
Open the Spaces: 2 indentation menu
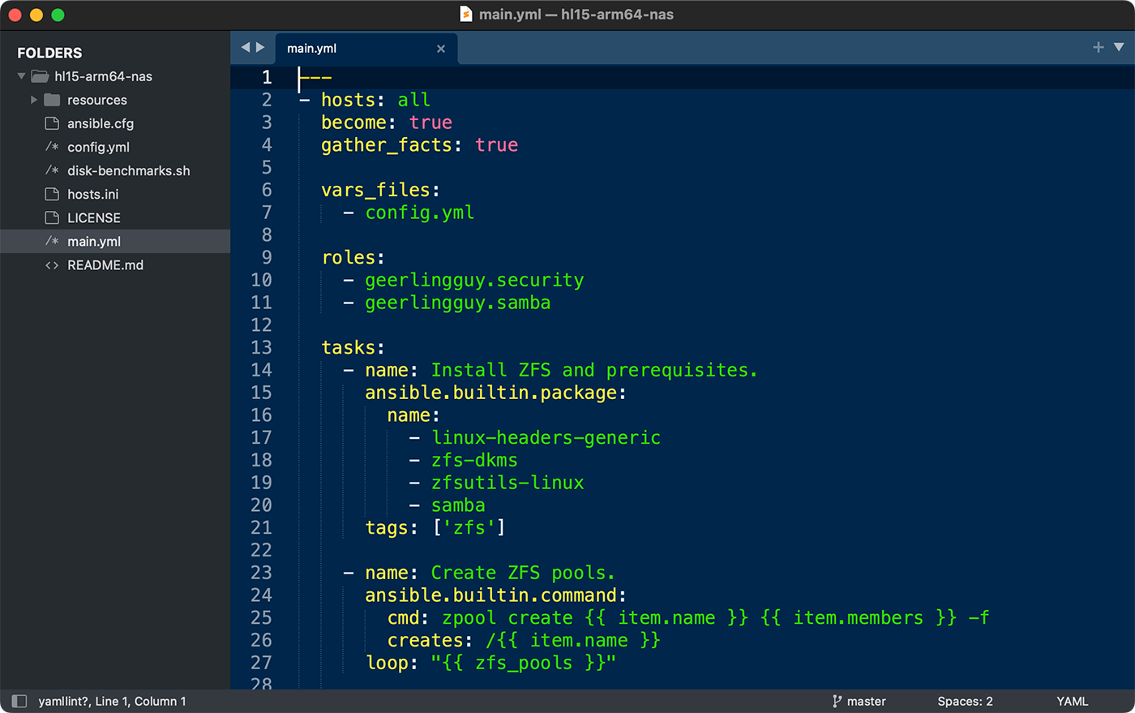click(965, 701)
